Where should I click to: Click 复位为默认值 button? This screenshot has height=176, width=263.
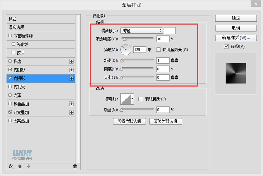click(x=166, y=121)
